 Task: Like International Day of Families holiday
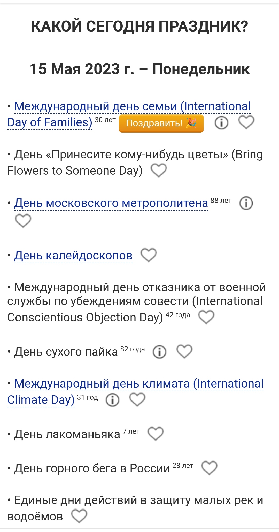click(246, 122)
